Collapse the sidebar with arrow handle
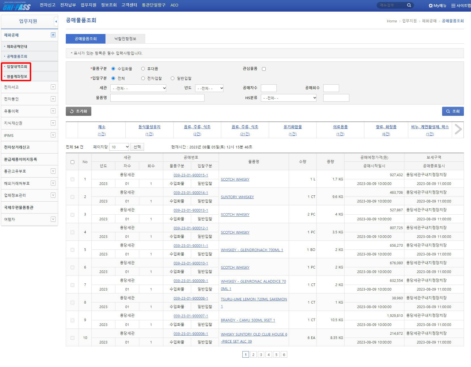 [56, 21]
